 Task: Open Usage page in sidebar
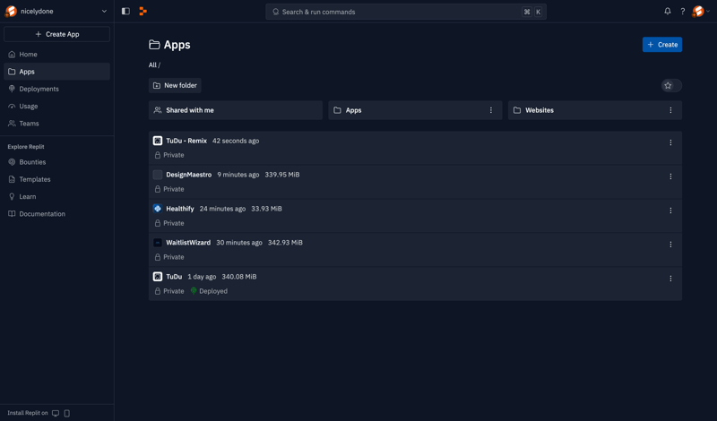[x=56, y=106]
